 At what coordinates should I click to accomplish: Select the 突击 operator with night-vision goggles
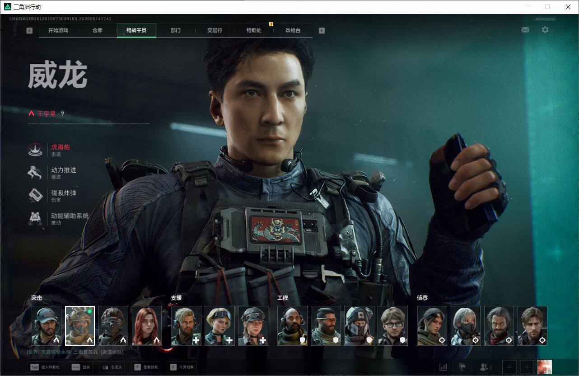pyautogui.click(x=113, y=326)
